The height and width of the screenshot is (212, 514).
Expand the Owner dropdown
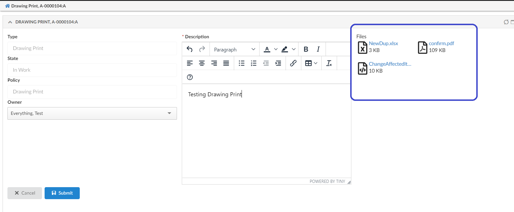[169, 113]
